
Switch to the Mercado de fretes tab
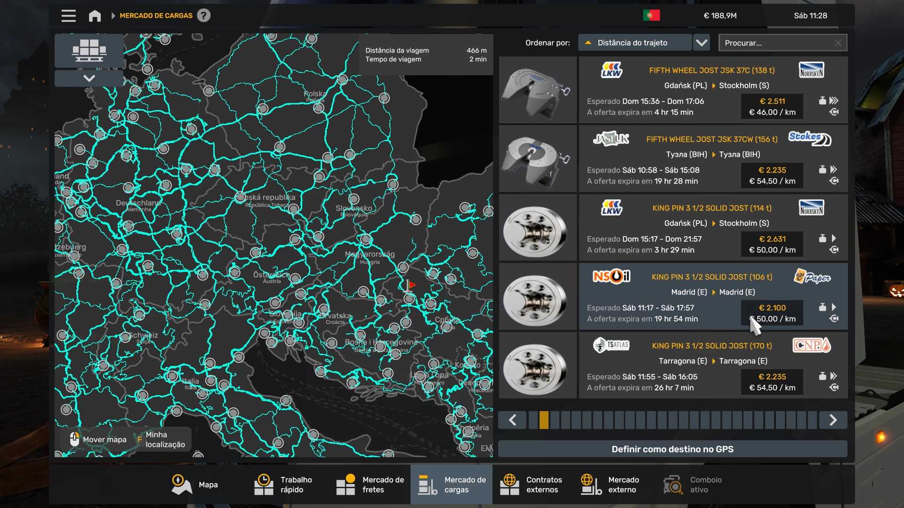(x=370, y=484)
